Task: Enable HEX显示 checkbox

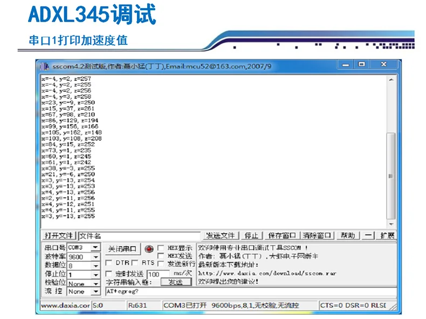Action: (161, 248)
